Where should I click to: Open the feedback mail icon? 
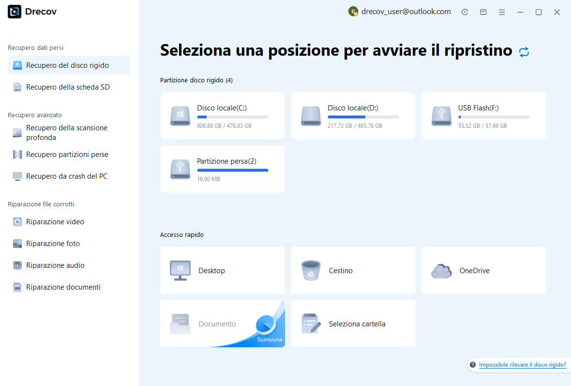pyautogui.click(x=483, y=12)
